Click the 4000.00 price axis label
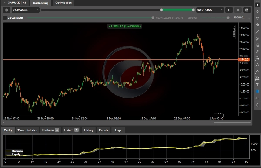 (x=244, y=113)
